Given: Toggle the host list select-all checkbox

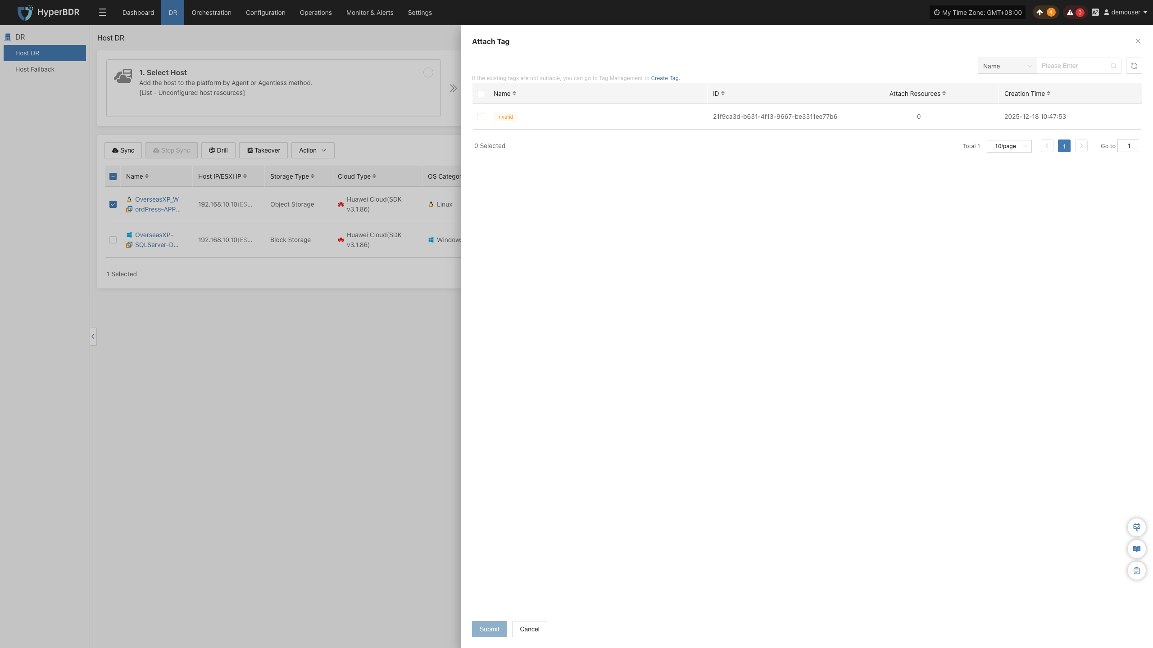Looking at the screenshot, I should [x=113, y=176].
